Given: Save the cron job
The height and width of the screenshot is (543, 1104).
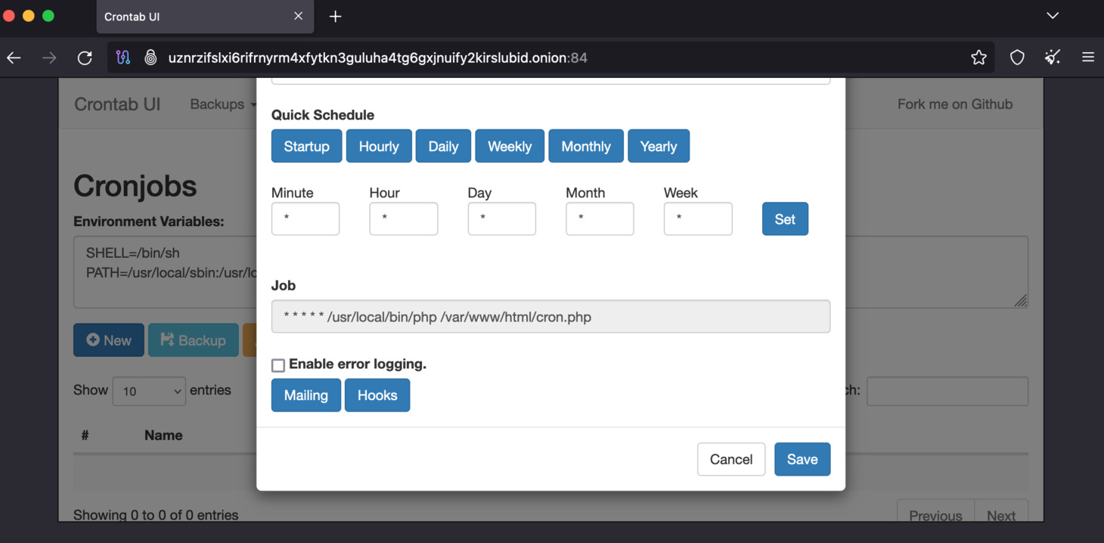Looking at the screenshot, I should [802, 459].
